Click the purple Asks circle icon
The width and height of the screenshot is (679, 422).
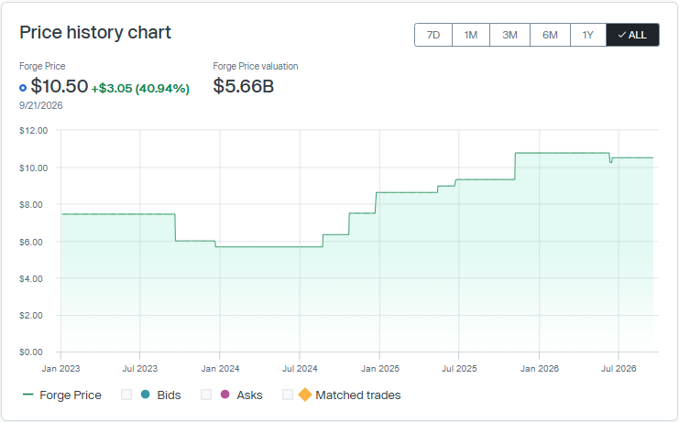225,395
